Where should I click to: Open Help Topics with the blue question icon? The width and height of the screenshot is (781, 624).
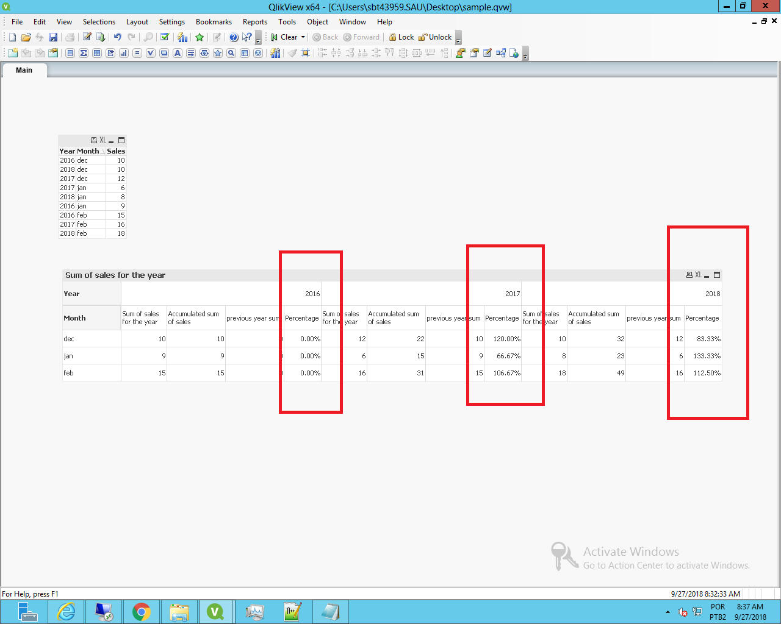pos(234,37)
